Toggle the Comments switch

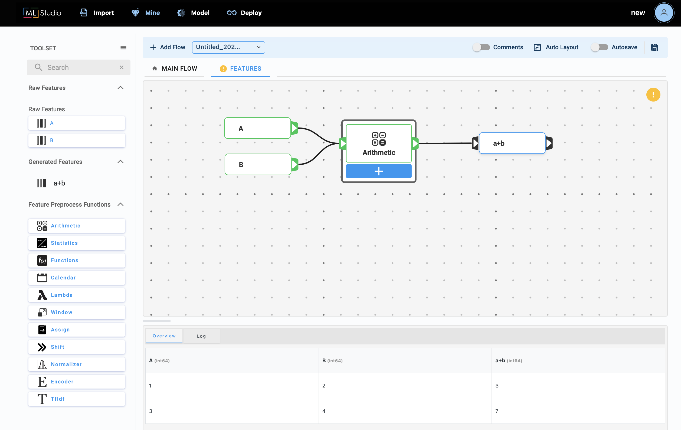(481, 47)
